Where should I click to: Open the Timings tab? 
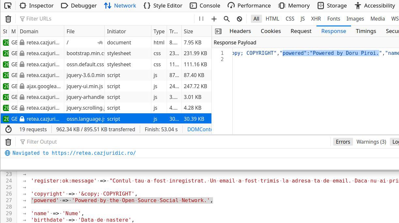pyautogui.click(x=366, y=31)
